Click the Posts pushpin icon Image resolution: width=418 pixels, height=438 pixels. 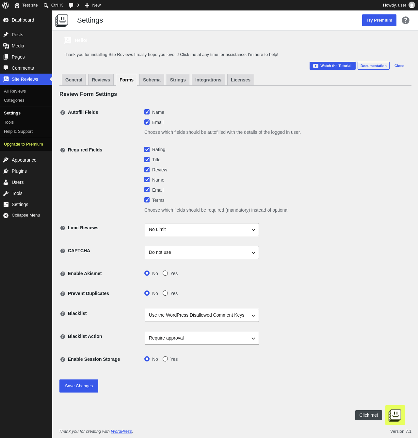(x=6, y=35)
